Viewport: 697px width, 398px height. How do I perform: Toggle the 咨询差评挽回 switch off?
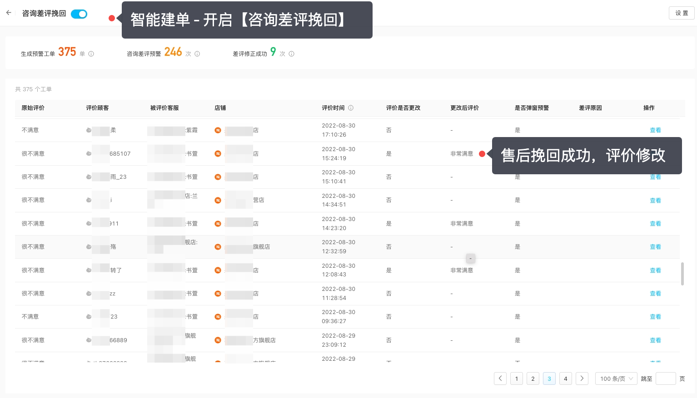click(79, 14)
